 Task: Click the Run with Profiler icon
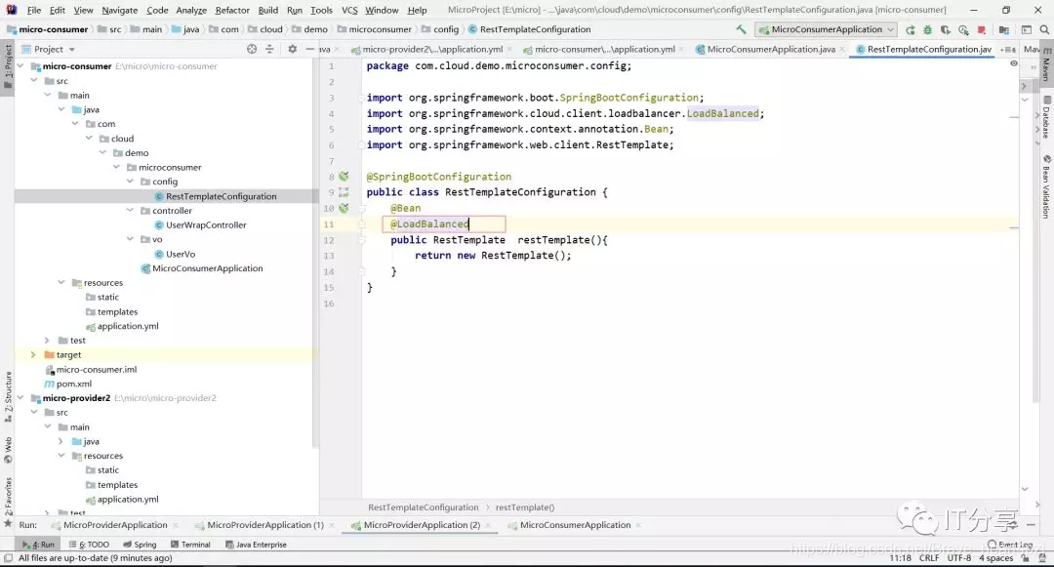point(963,29)
